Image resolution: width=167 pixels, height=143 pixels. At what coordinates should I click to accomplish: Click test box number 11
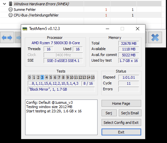[76, 77]
